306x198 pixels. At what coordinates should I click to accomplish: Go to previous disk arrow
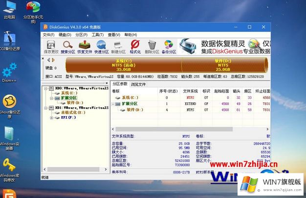(x=48, y=60)
